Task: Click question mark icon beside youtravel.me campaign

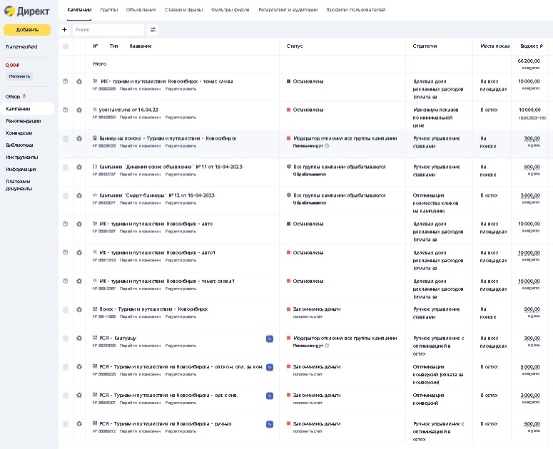Action: click(66, 110)
